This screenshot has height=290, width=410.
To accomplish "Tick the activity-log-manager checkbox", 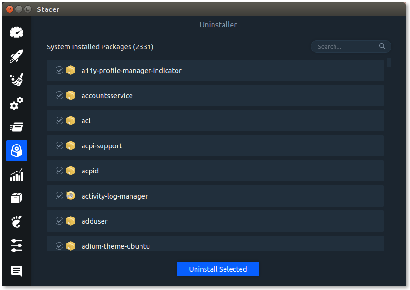I will pyautogui.click(x=59, y=196).
